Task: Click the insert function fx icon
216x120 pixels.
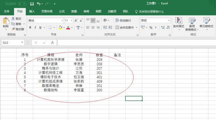Action: coord(52,42)
